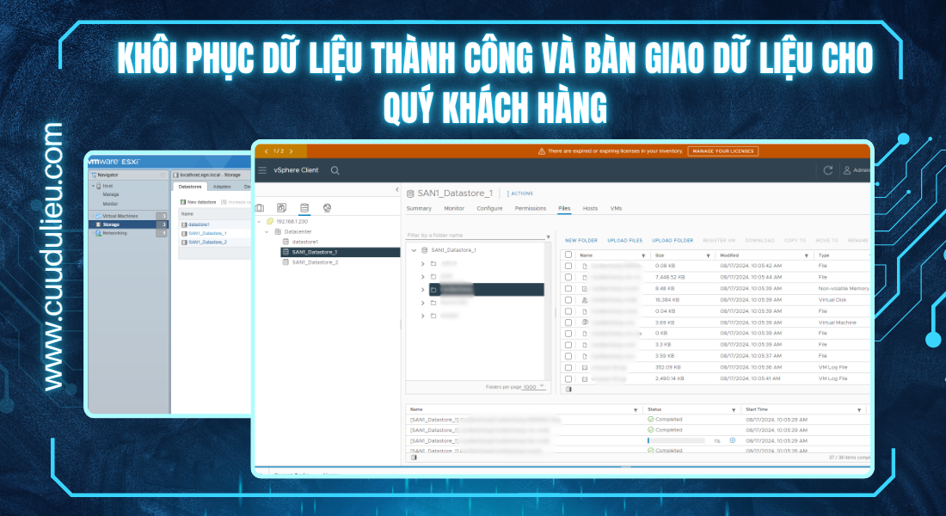Check the 7,448.52 KB file row
946x516 pixels.
568,277
